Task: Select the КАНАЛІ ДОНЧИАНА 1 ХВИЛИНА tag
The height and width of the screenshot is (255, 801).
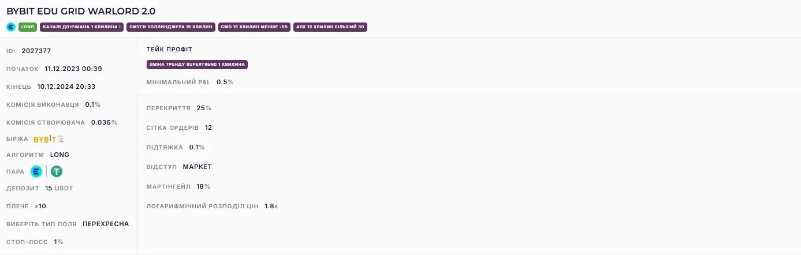Action: [x=81, y=27]
